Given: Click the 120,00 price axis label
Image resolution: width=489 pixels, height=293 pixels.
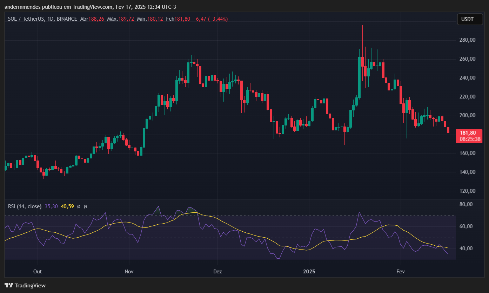Looking at the screenshot, I should tap(467, 191).
